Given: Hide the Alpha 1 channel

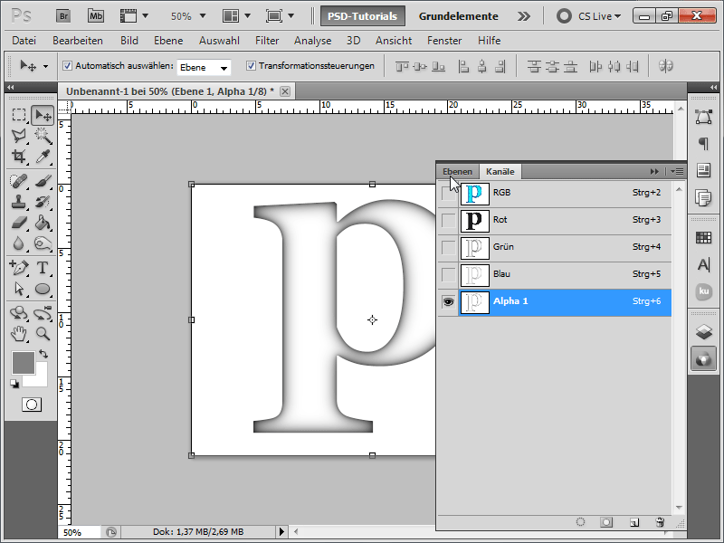Looking at the screenshot, I should pyautogui.click(x=448, y=302).
